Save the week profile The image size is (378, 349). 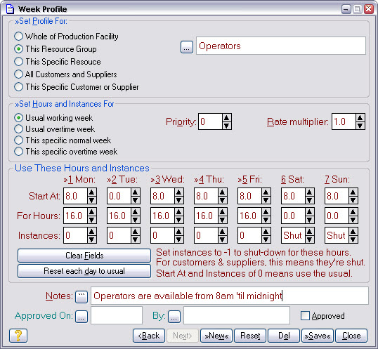click(318, 336)
